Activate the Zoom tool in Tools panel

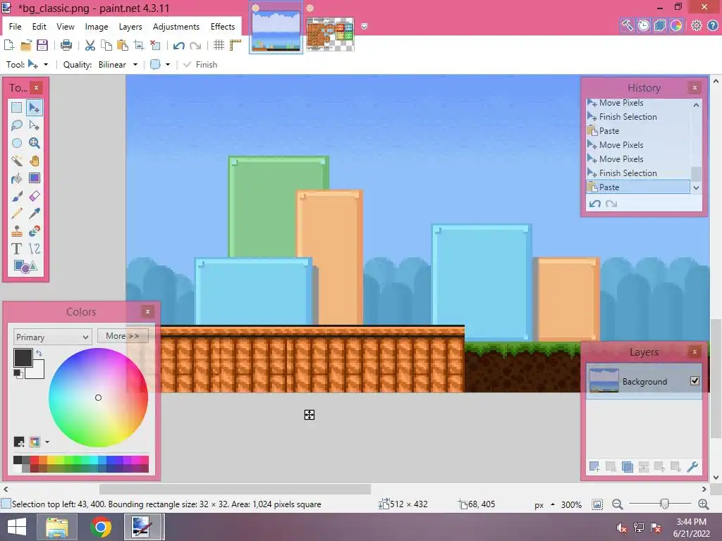pyautogui.click(x=35, y=142)
